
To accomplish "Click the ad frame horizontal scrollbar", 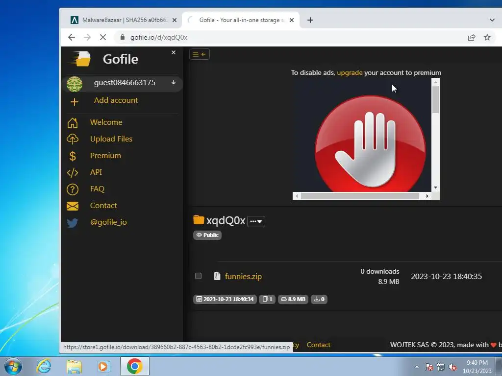I will (x=360, y=196).
